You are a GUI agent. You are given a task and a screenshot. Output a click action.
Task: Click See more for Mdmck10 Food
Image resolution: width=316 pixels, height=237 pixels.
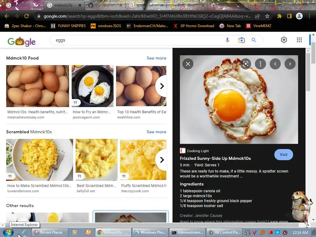click(156, 58)
